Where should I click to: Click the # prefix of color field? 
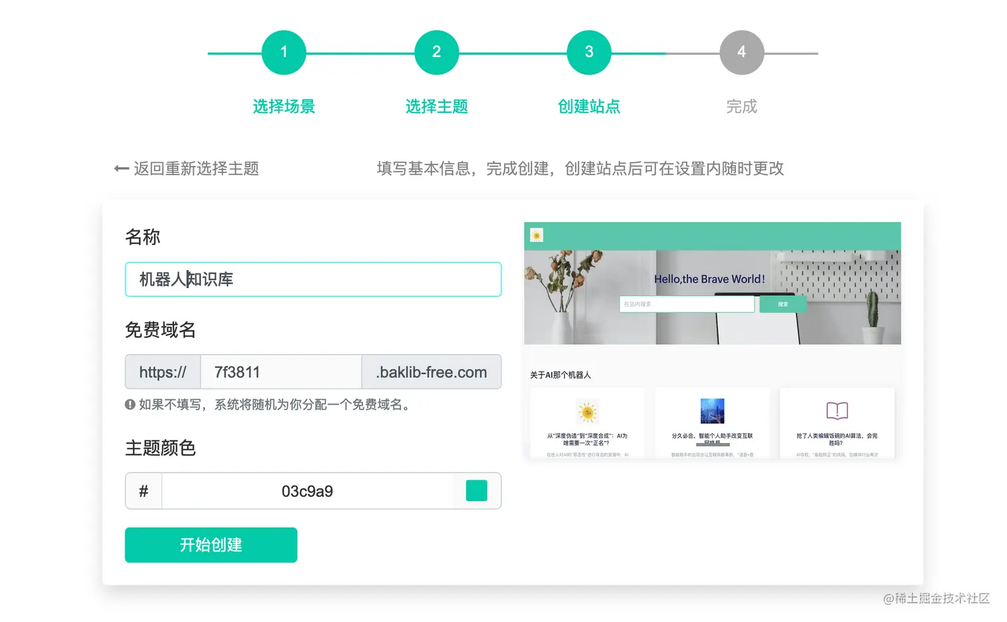pos(143,491)
